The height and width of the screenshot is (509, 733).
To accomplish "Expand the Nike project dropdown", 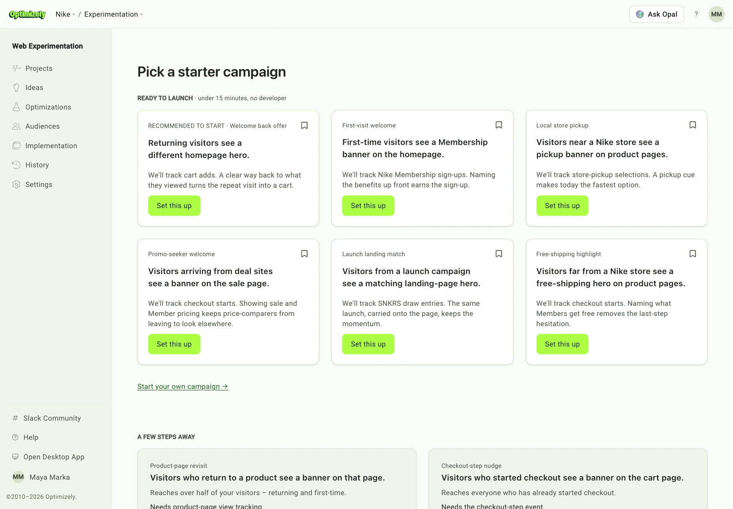I will point(65,14).
